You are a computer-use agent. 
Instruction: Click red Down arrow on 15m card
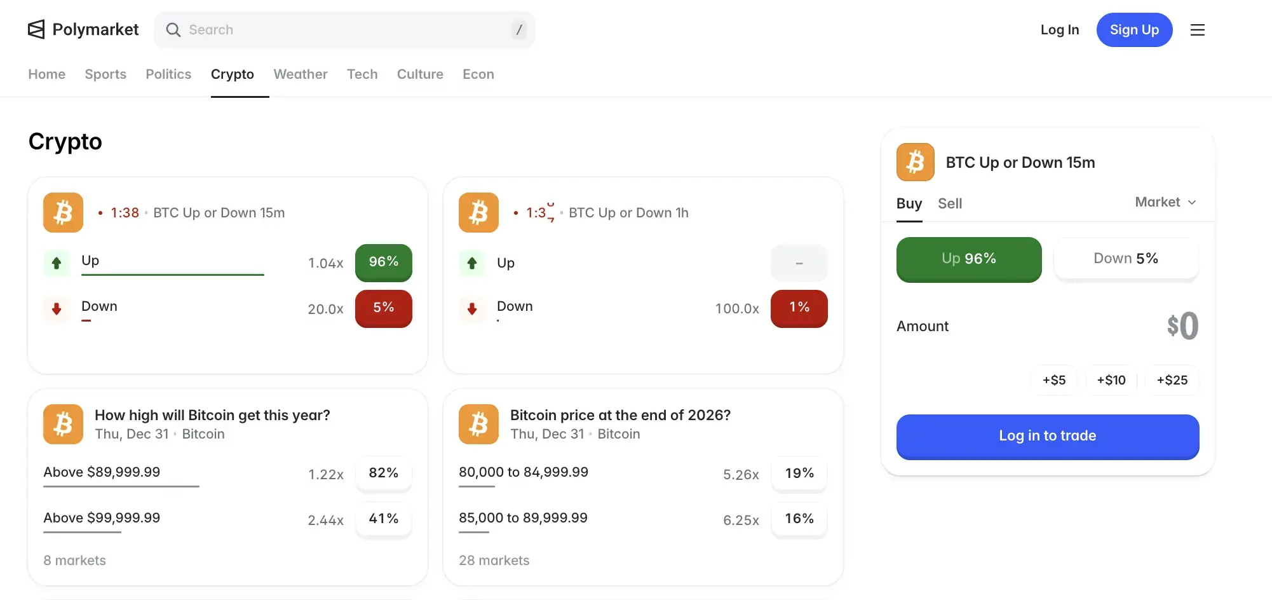click(57, 309)
